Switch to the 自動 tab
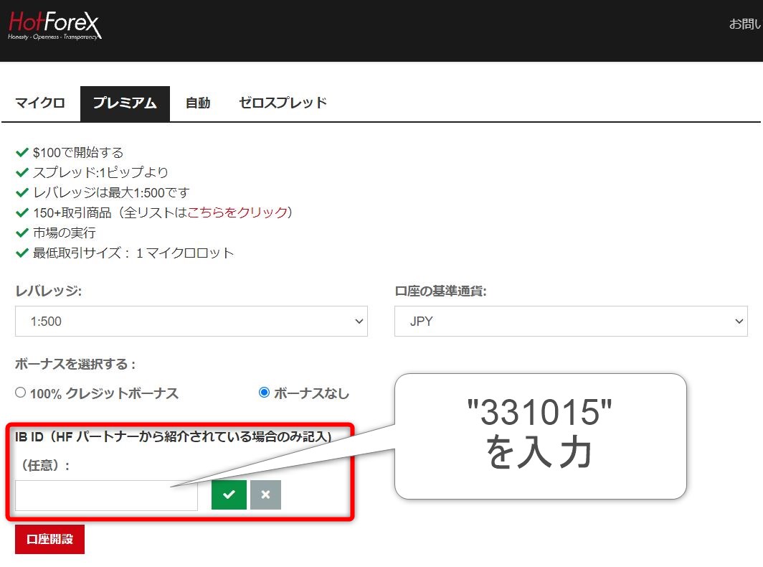 198,103
